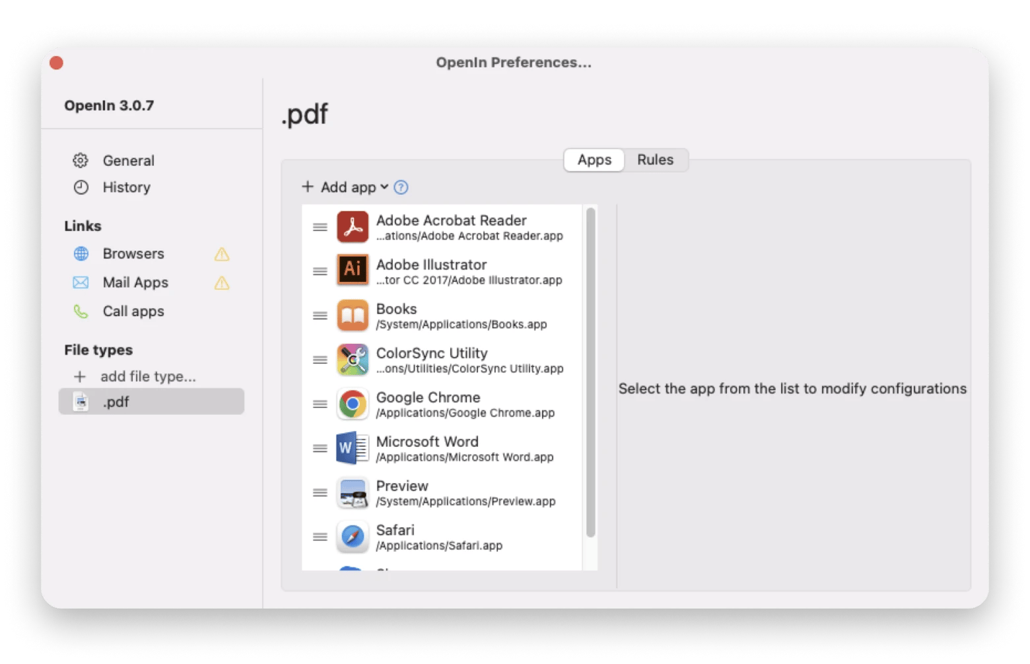1030x664 pixels.
Task: Click drag handle for Microsoft Word row
Action: tap(320, 448)
